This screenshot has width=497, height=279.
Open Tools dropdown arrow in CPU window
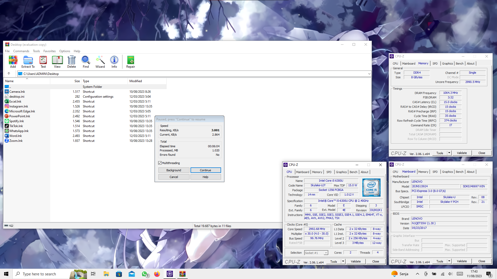pos(343,261)
